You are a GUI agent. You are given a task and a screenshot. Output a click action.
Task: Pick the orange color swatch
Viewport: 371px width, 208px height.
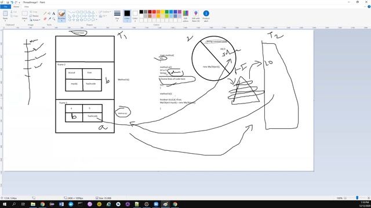(158, 12)
